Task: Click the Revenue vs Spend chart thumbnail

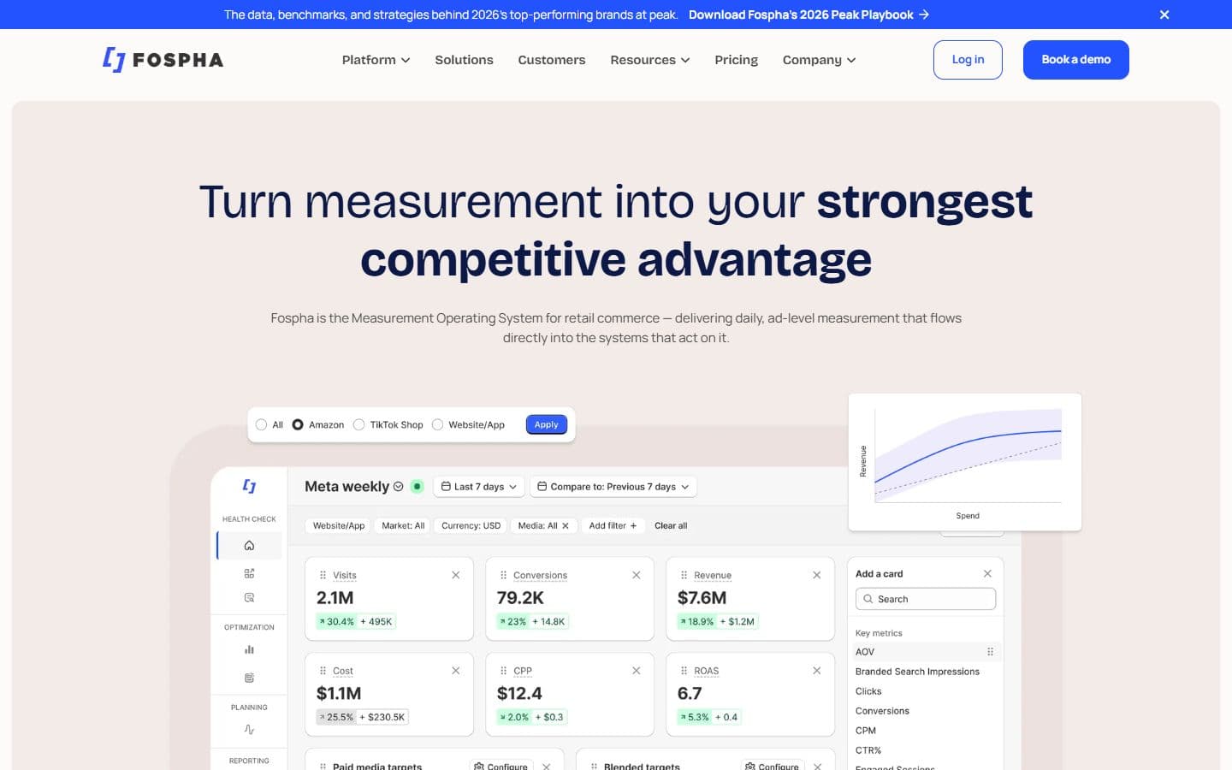Action: pyautogui.click(x=965, y=462)
